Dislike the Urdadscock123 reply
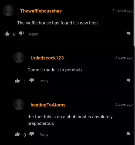Screen dimensions: 135x145 coord(32,80)
